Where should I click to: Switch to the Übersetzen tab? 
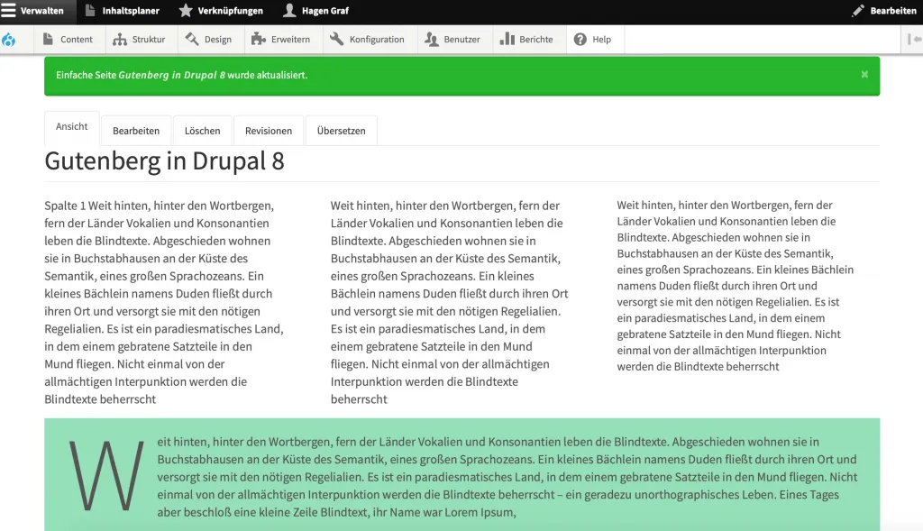coord(342,131)
